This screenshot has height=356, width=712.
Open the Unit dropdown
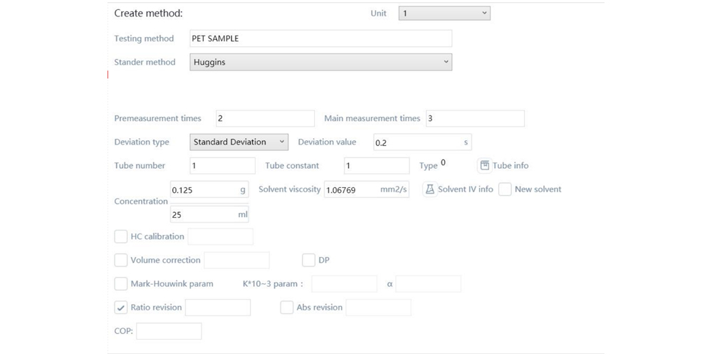(444, 13)
